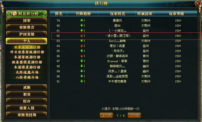Screen dimensions: 202x122
Task: Click the green down arrow at rank 91
Action: pyautogui.click(x=81, y=81)
